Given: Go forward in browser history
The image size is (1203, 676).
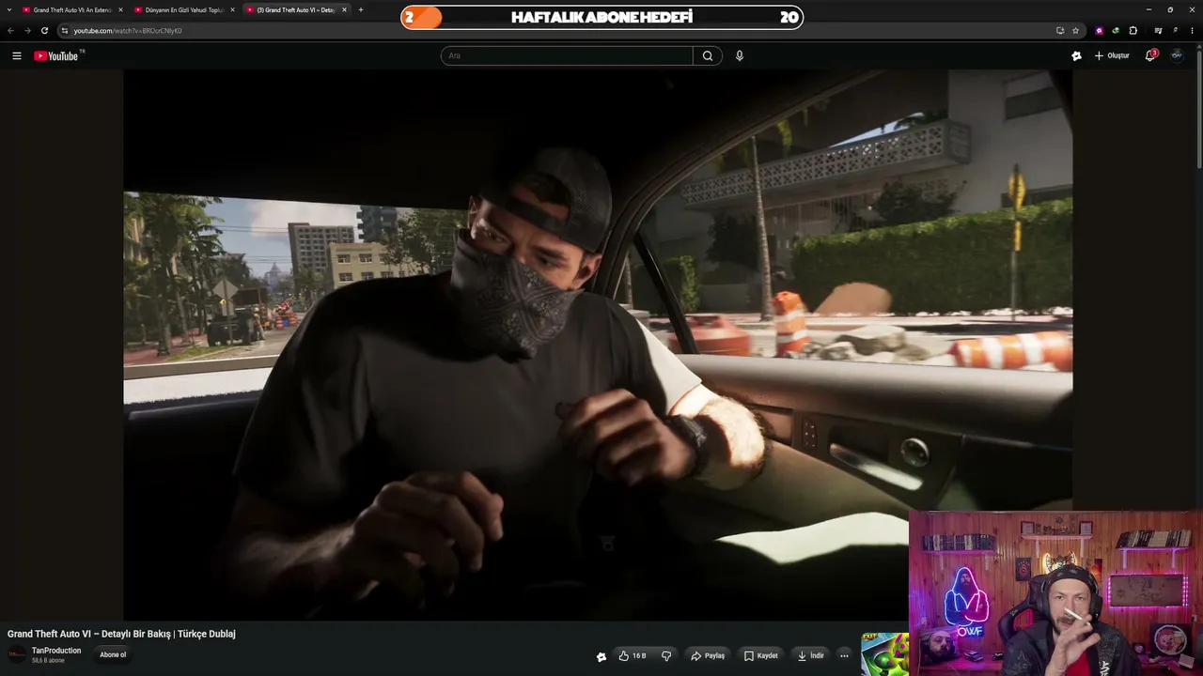Looking at the screenshot, I should coord(27,31).
